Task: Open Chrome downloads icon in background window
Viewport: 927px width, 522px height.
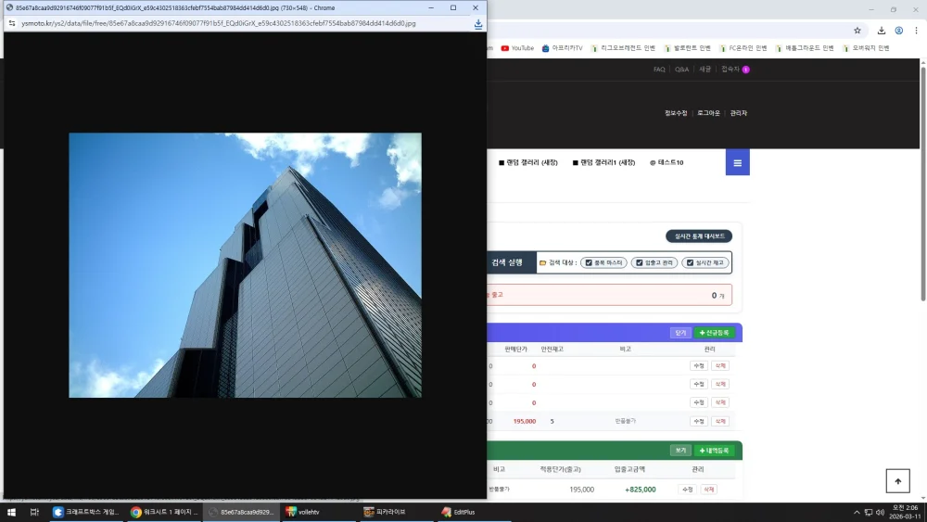Action: [882, 31]
